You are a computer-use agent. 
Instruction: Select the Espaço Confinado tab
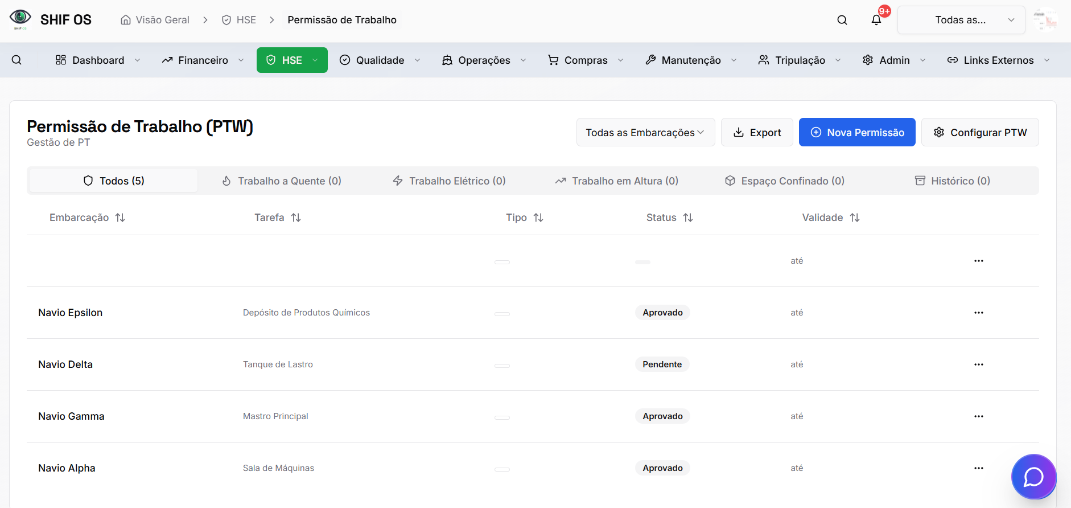click(784, 181)
